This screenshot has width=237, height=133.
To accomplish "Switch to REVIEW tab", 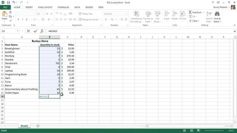I will coord(89,7).
